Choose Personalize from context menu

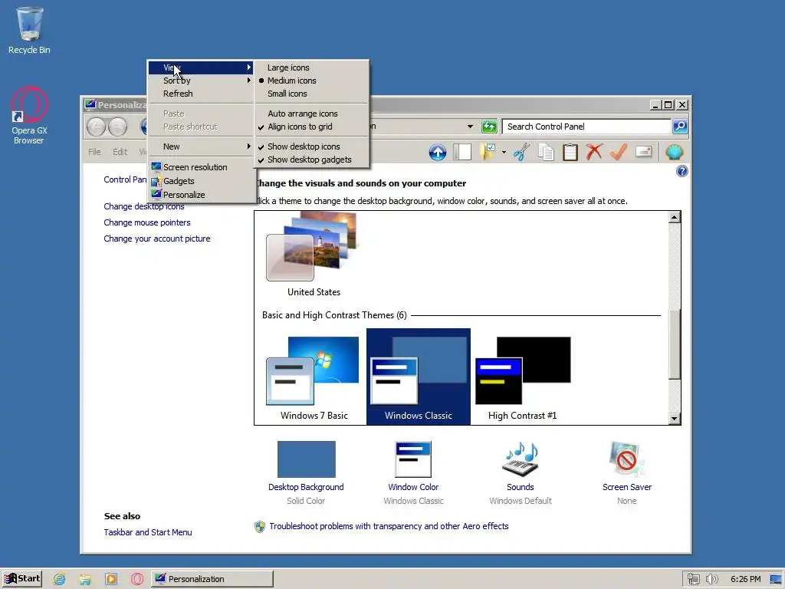[201, 194]
